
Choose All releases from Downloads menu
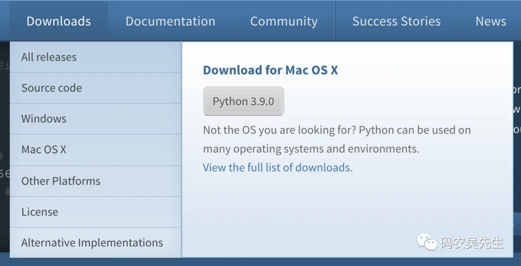tap(96, 57)
